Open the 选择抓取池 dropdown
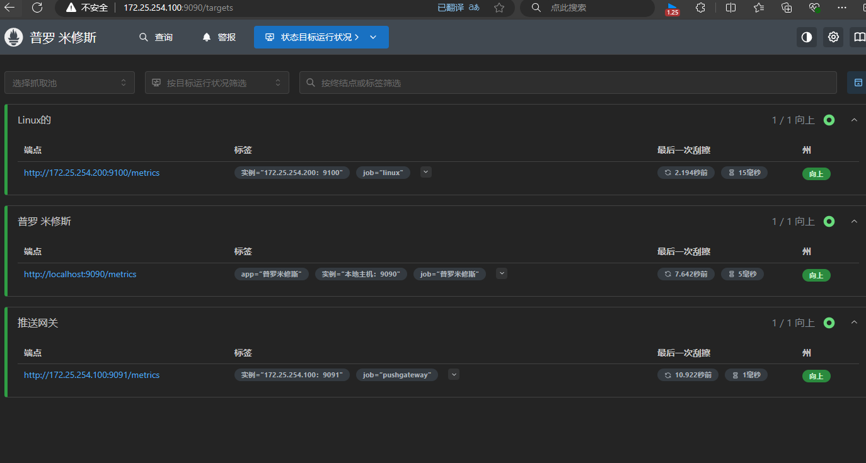The height and width of the screenshot is (463, 866). pos(69,83)
